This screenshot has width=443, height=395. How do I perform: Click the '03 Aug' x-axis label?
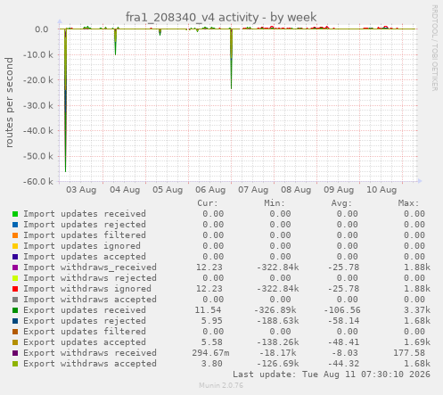pyautogui.click(x=81, y=190)
